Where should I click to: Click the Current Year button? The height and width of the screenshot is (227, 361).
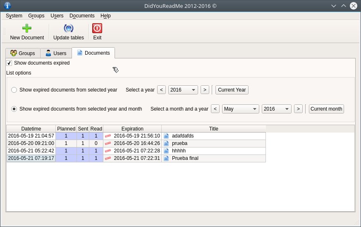click(x=232, y=90)
